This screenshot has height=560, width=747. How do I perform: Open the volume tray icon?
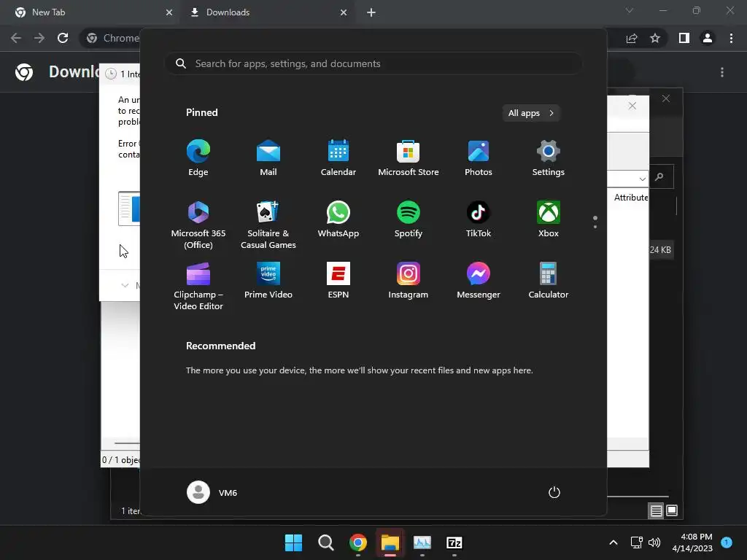click(654, 542)
